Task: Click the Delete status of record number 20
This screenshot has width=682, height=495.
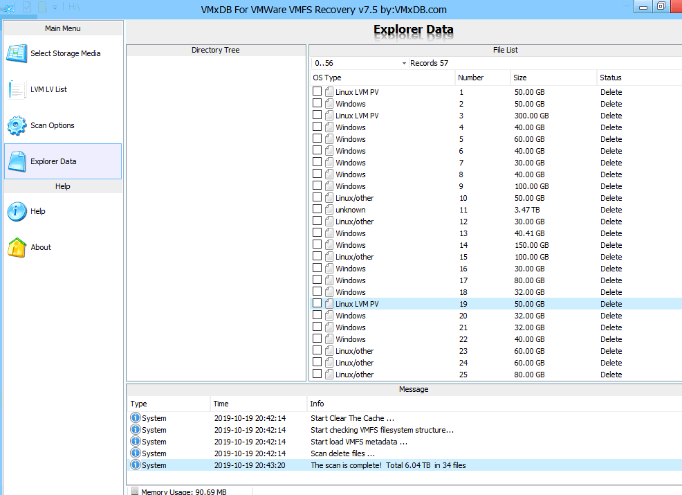Action: pyautogui.click(x=611, y=316)
